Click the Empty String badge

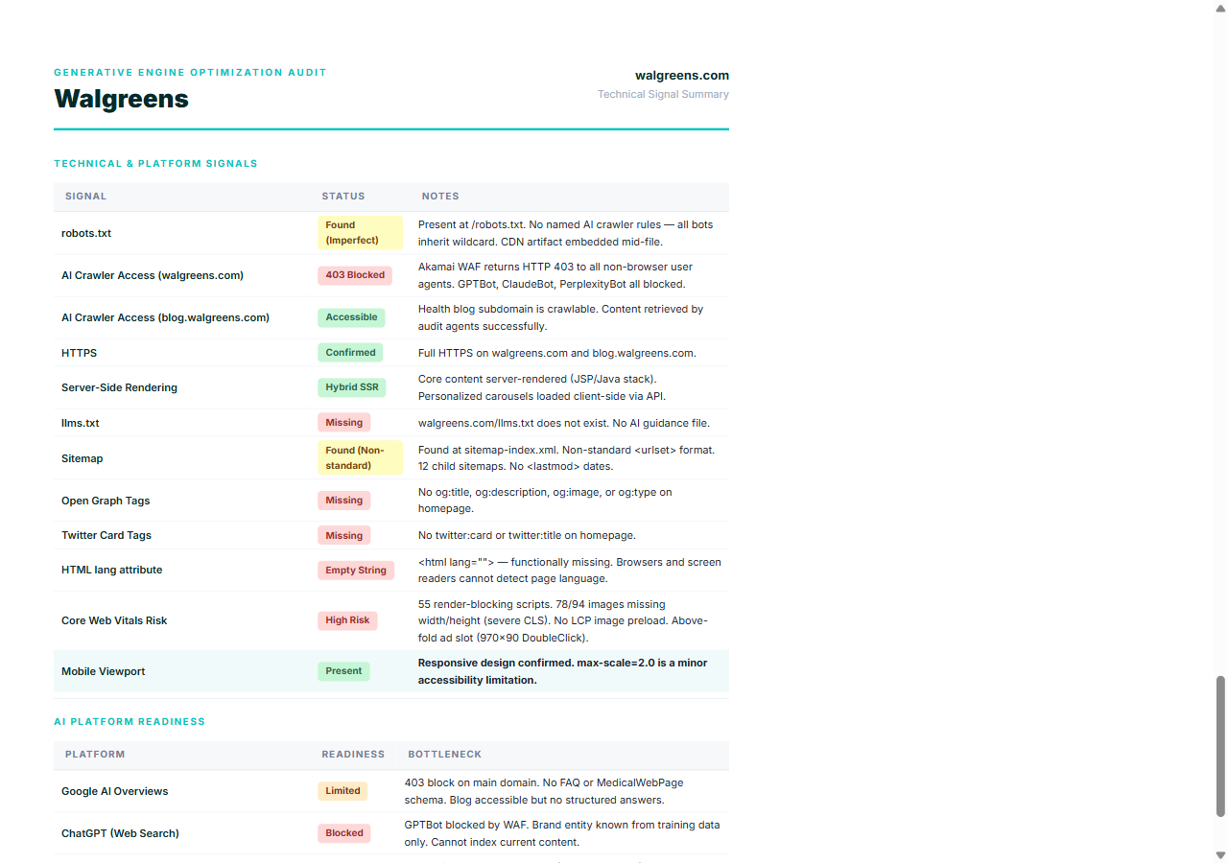[356, 571]
